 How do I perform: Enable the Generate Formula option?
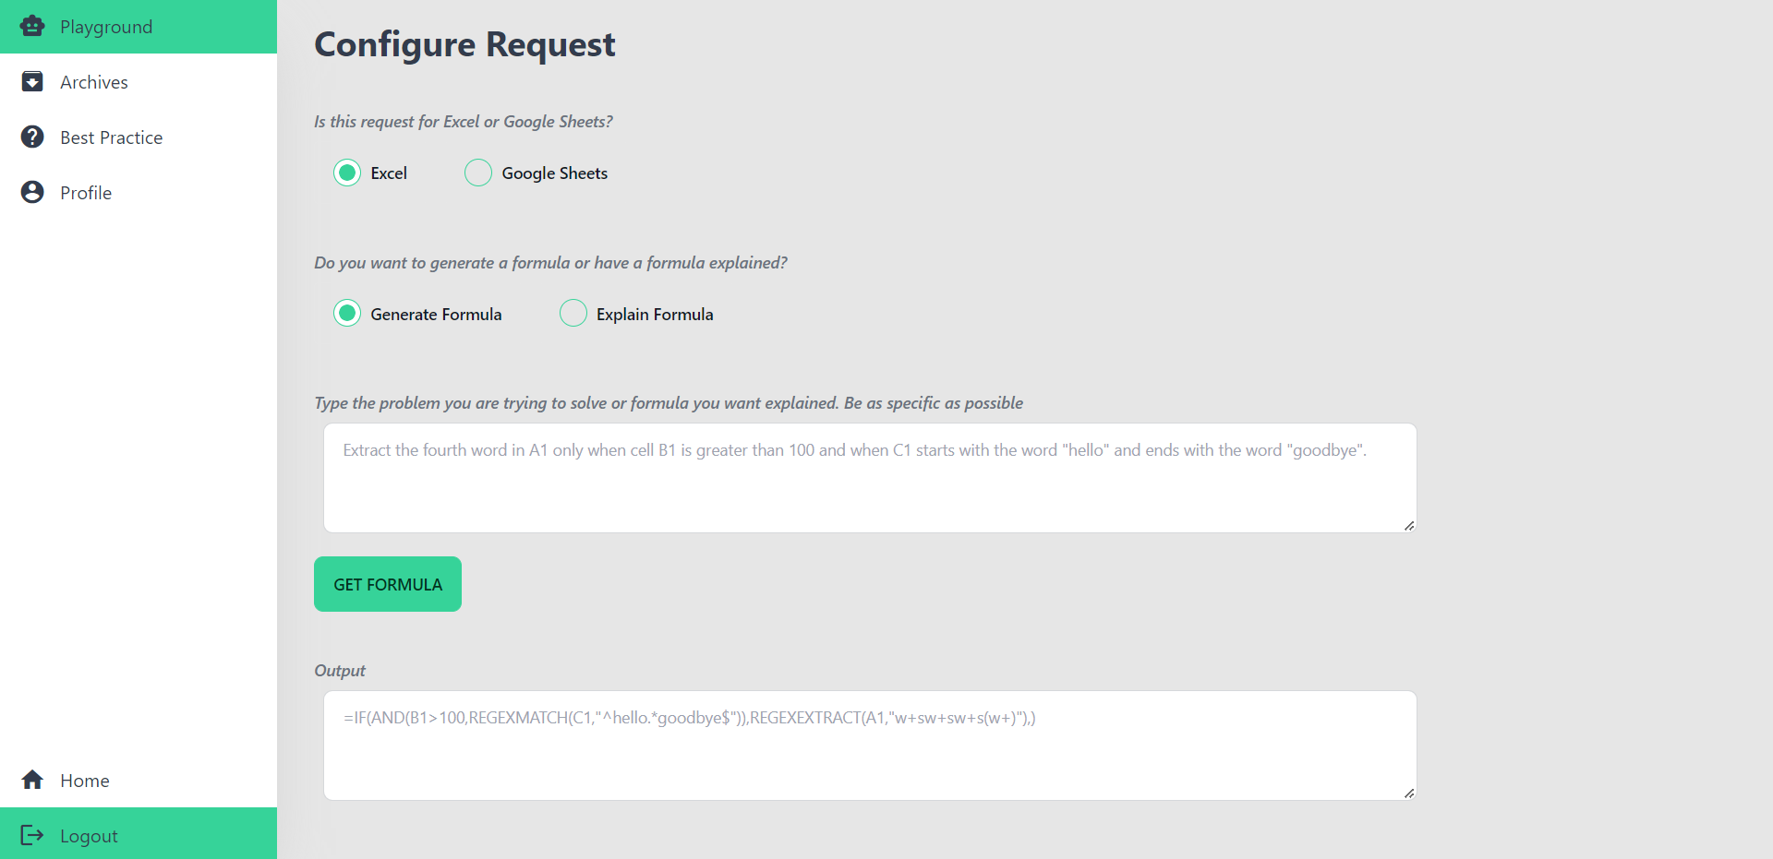click(347, 313)
